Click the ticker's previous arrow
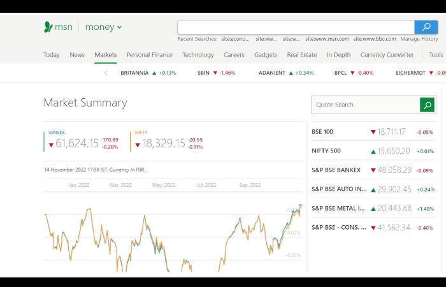This screenshot has height=287, width=446. point(106,73)
